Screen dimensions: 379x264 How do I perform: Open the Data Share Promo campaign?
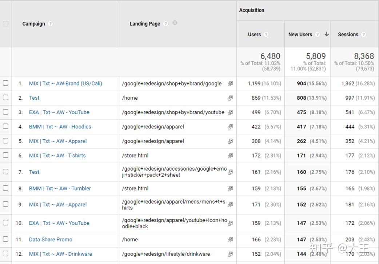click(51, 239)
